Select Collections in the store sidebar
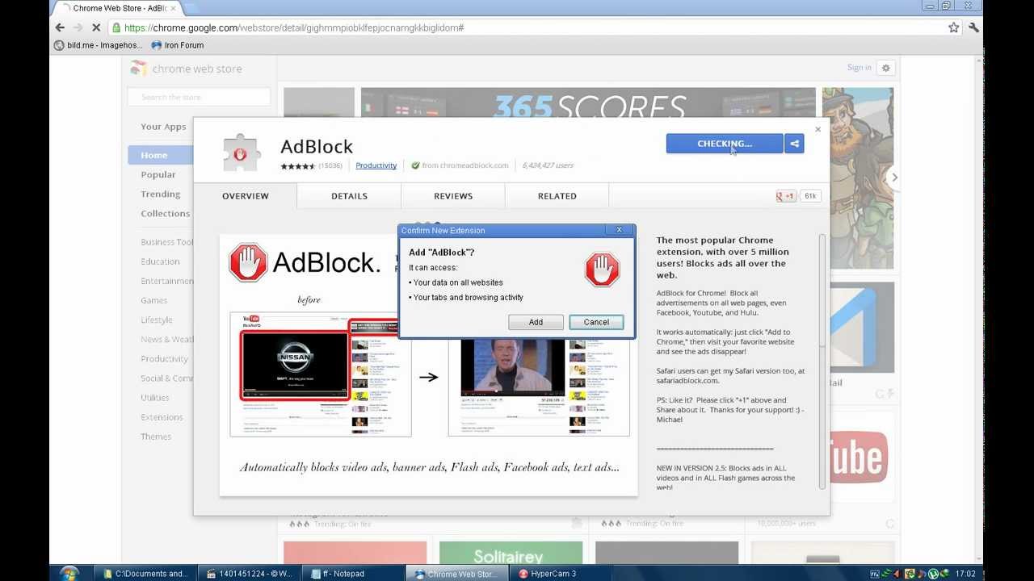Image resolution: width=1034 pixels, height=581 pixels. (x=166, y=213)
